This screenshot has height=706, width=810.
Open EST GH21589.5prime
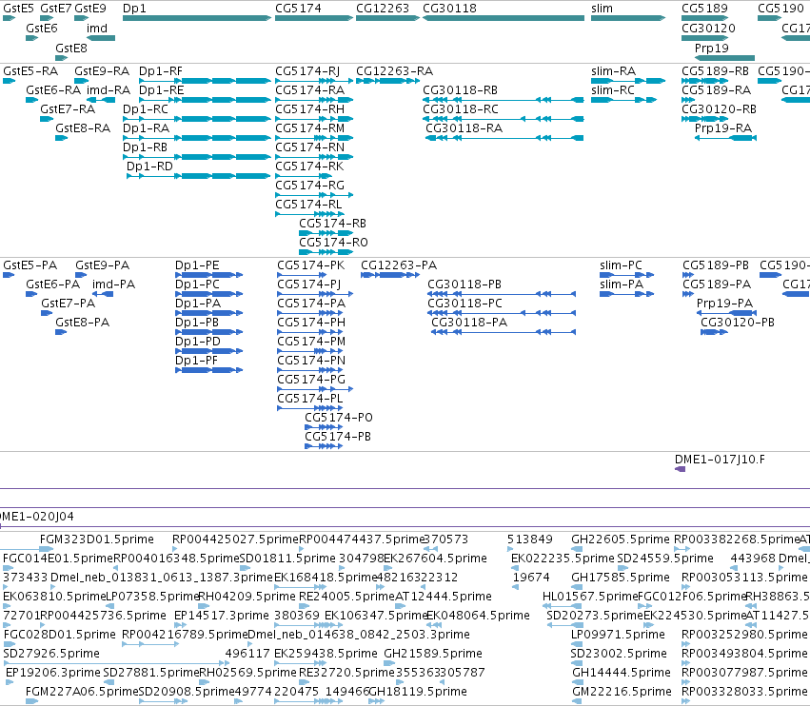[x=433, y=654]
